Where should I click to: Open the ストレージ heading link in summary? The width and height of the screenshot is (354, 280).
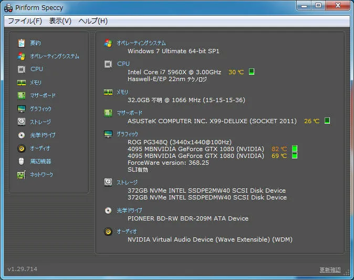(x=127, y=182)
